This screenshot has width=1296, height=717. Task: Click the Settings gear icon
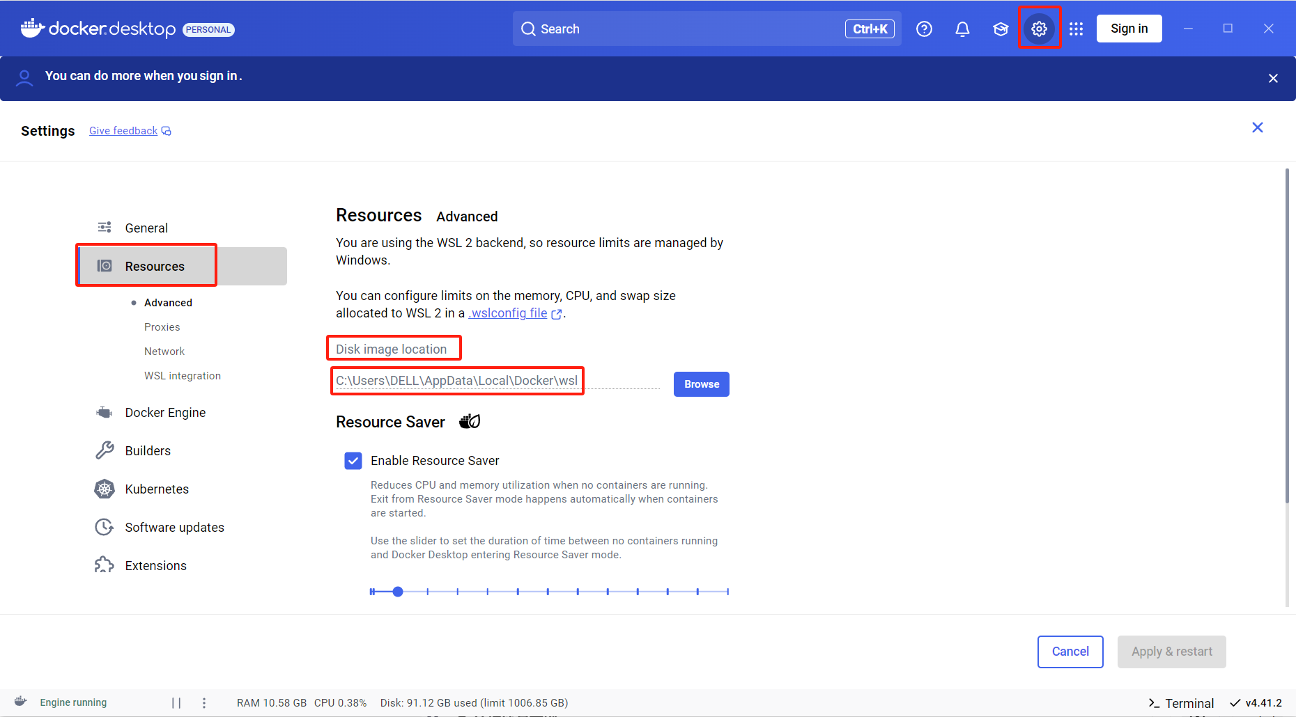pos(1039,29)
